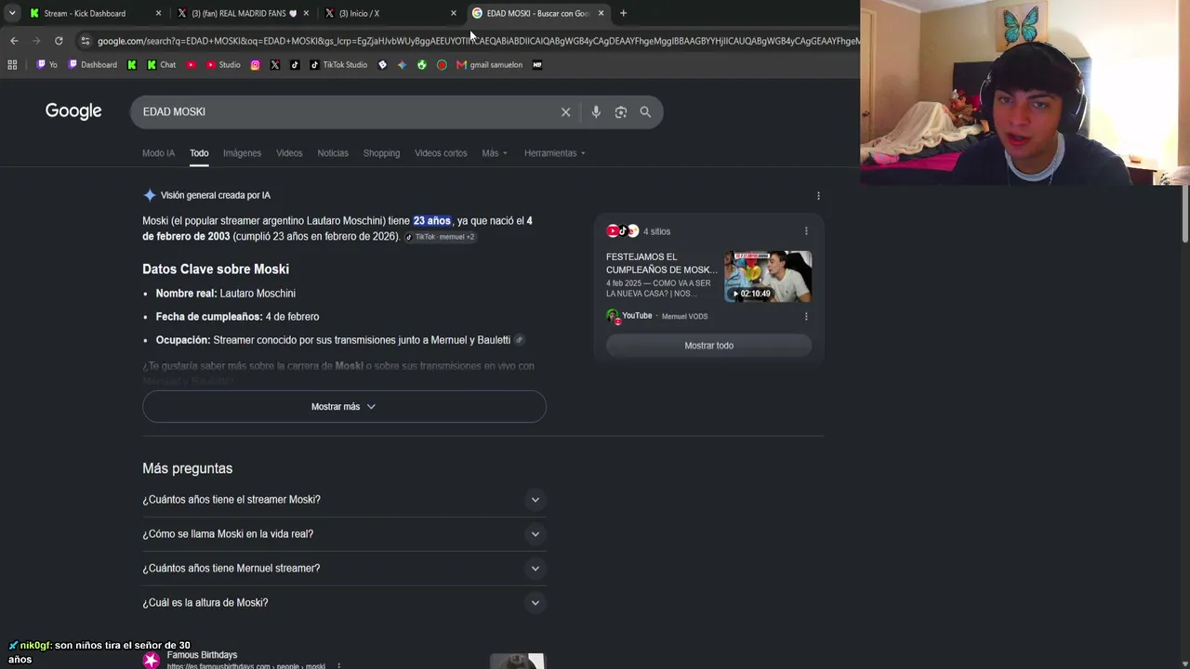The height and width of the screenshot is (669, 1190).
Task: Open options for the YouTube Mernuel VODS source
Action: point(806,316)
